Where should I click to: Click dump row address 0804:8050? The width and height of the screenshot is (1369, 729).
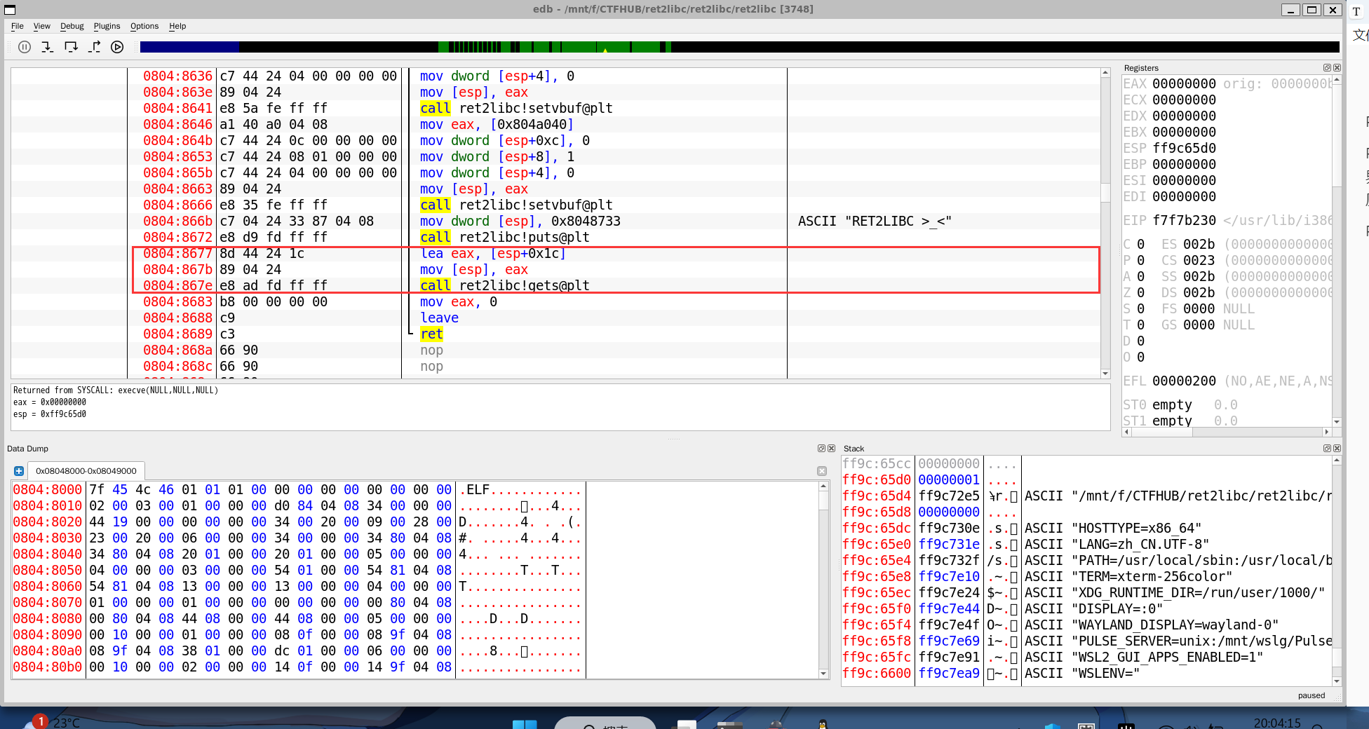(48, 570)
